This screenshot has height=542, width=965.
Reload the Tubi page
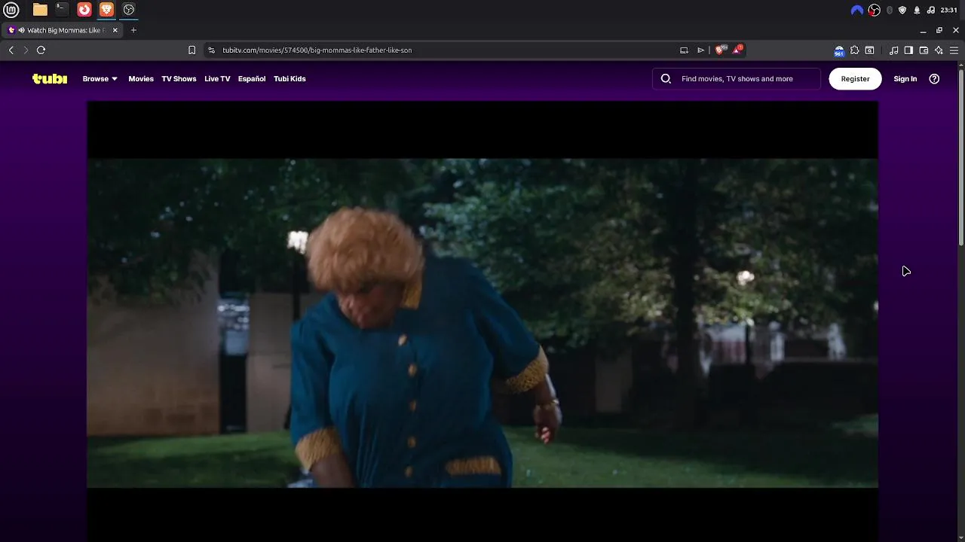point(41,50)
